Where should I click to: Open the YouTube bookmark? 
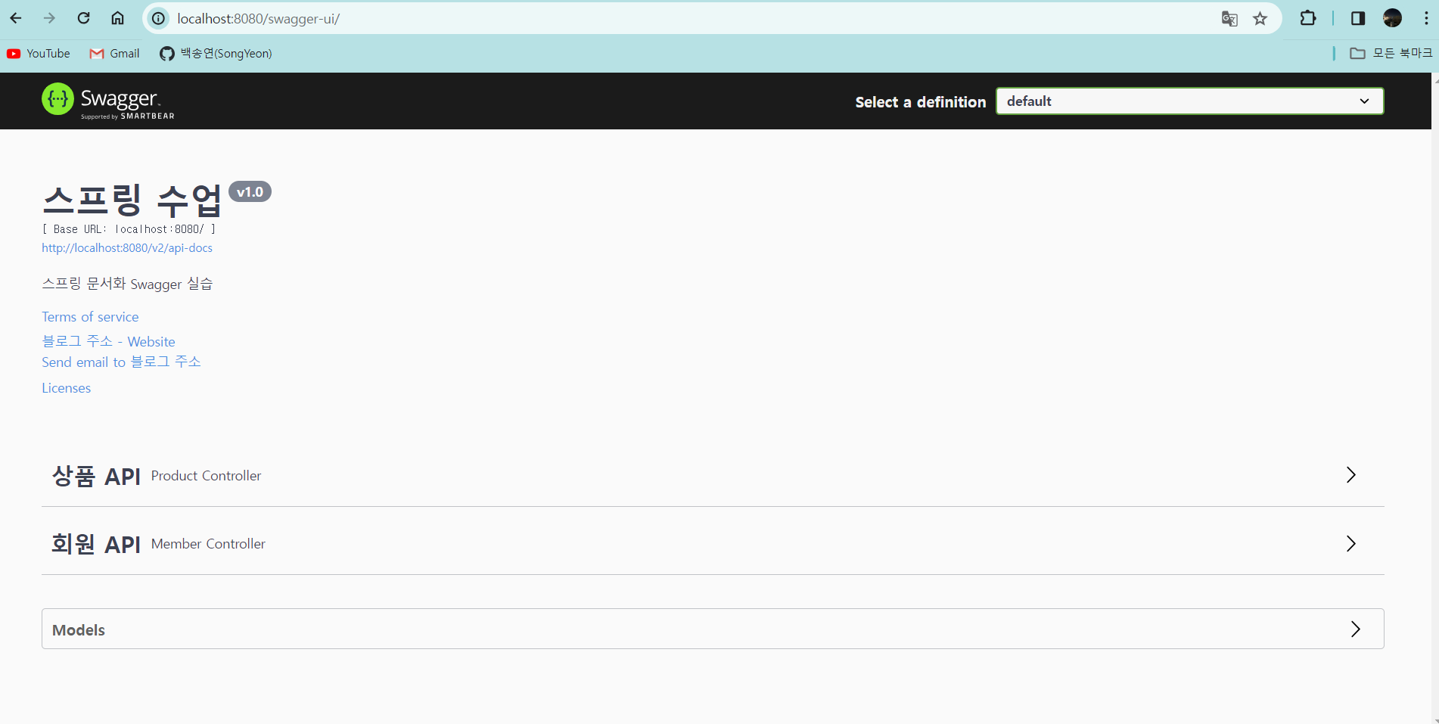pyautogui.click(x=39, y=54)
